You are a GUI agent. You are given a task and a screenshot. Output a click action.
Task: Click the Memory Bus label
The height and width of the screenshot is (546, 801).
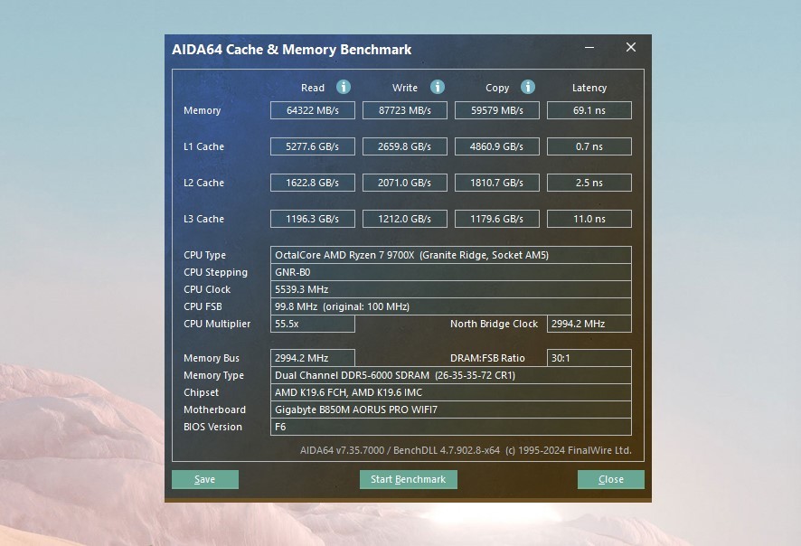[x=212, y=358]
